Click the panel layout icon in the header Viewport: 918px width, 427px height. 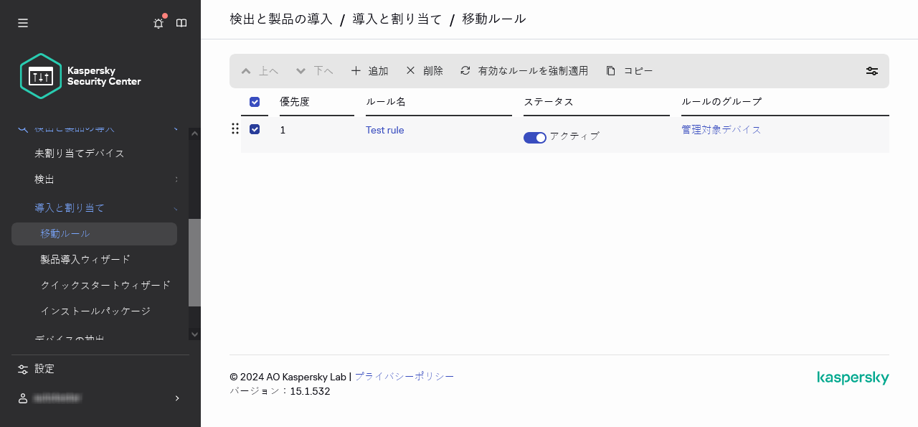click(181, 23)
